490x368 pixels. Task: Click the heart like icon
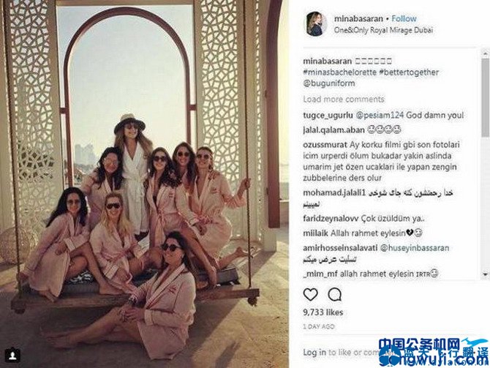click(310, 295)
